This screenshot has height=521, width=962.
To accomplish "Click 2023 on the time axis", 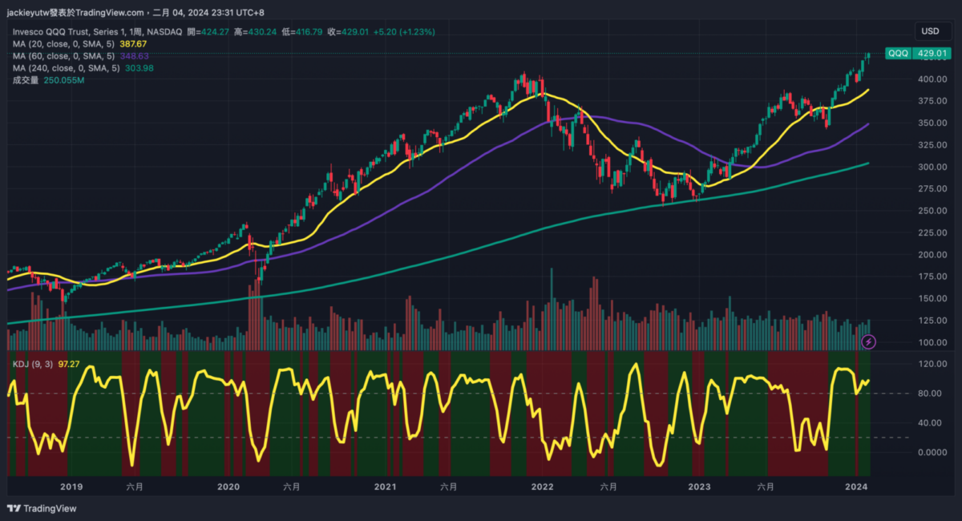I will 700,487.
